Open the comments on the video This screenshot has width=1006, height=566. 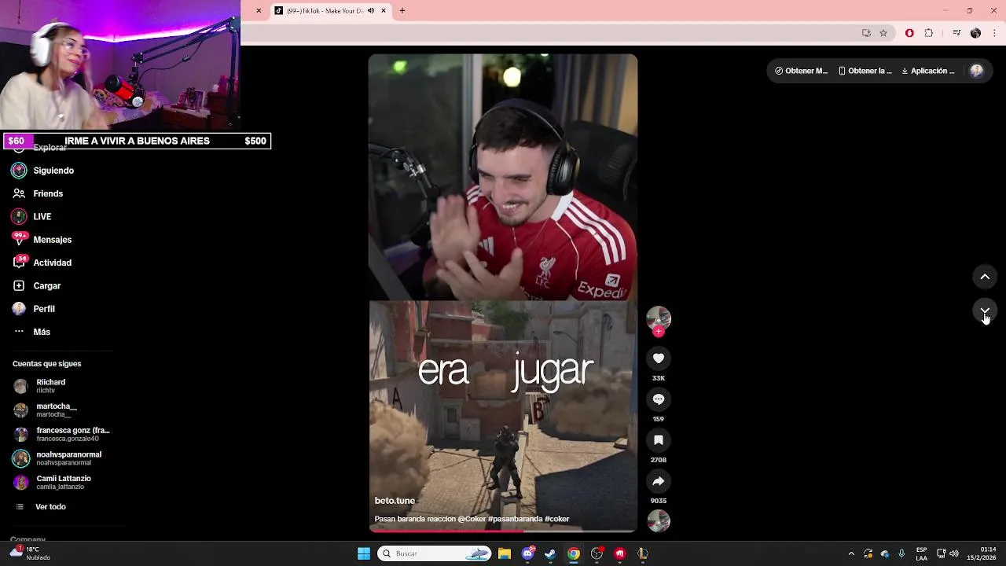659,399
